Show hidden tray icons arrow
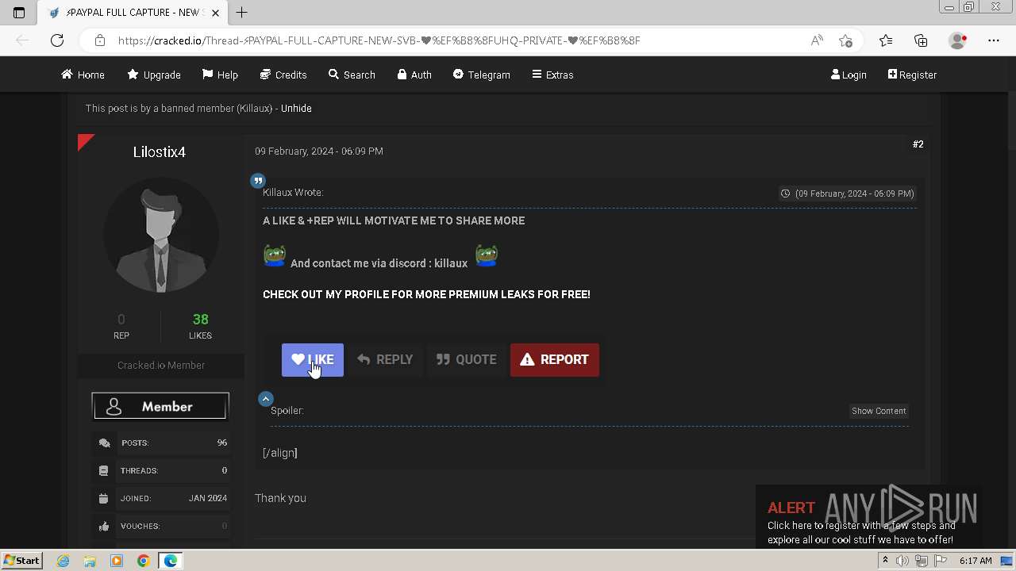1016x571 pixels. pyautogui.click(x=885, y=561)
